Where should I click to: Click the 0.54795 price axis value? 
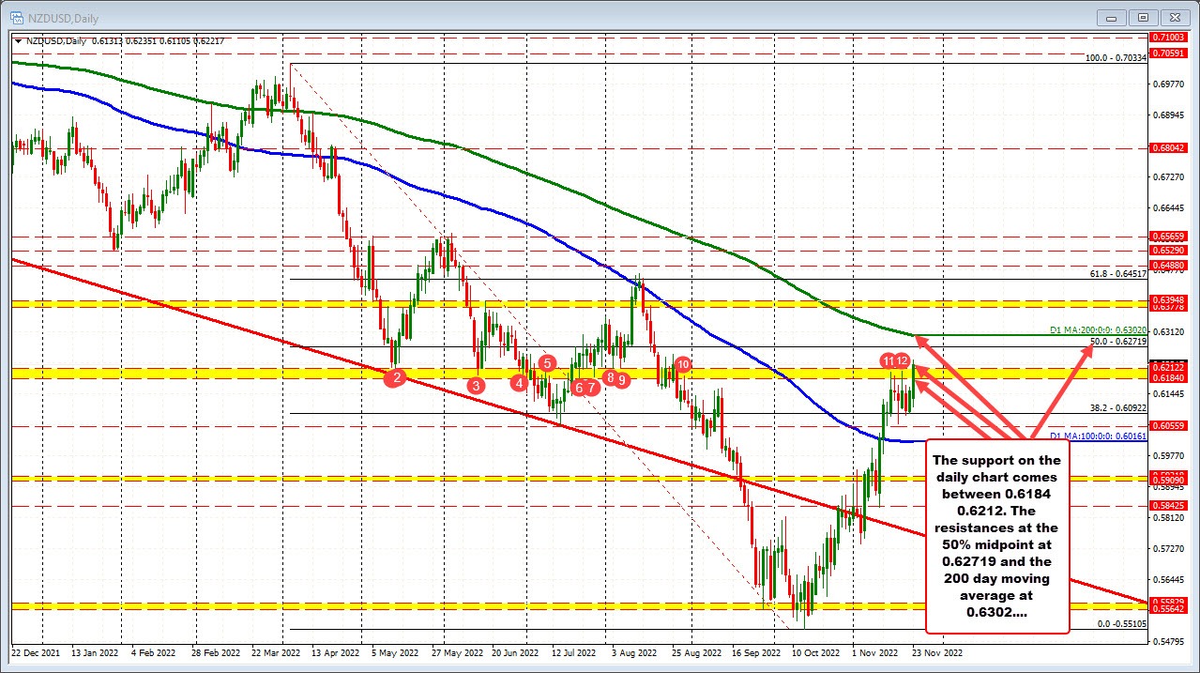pos(1168,640)
